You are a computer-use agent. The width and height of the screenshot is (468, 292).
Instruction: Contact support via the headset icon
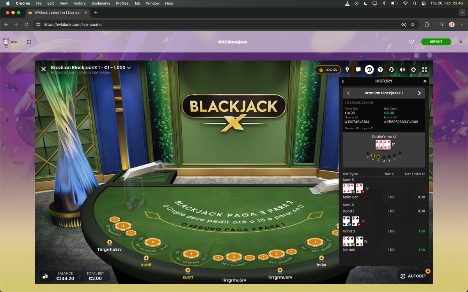pyautogui.click(x=391, y=70)
